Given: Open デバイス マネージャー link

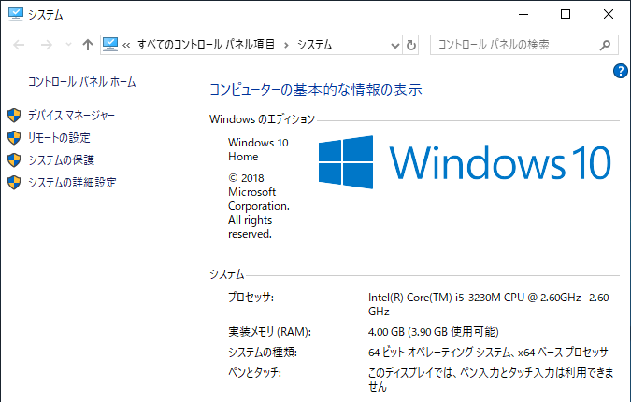Looking at the screenshot, I should click(x=71, y=116).
